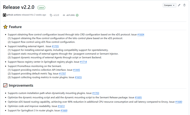Open issue #1714 for Nacos registry
Screen dimensions: 190x115
click(x=83, y=62)
